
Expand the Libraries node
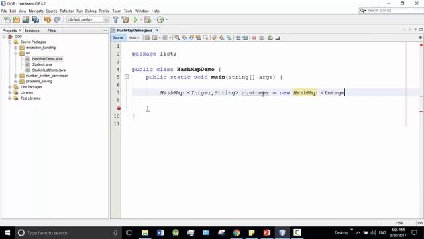10,93
